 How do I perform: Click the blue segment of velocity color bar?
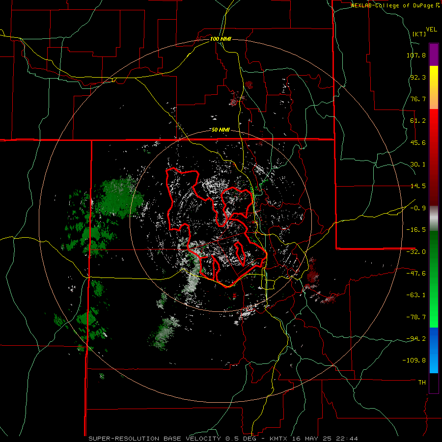tap(434, 350)
